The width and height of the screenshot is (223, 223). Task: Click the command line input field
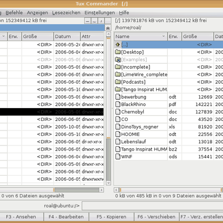(x=152, y=206)
